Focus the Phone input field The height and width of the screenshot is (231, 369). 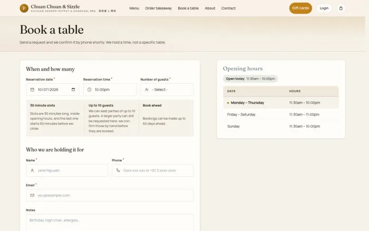coord(153,170)
